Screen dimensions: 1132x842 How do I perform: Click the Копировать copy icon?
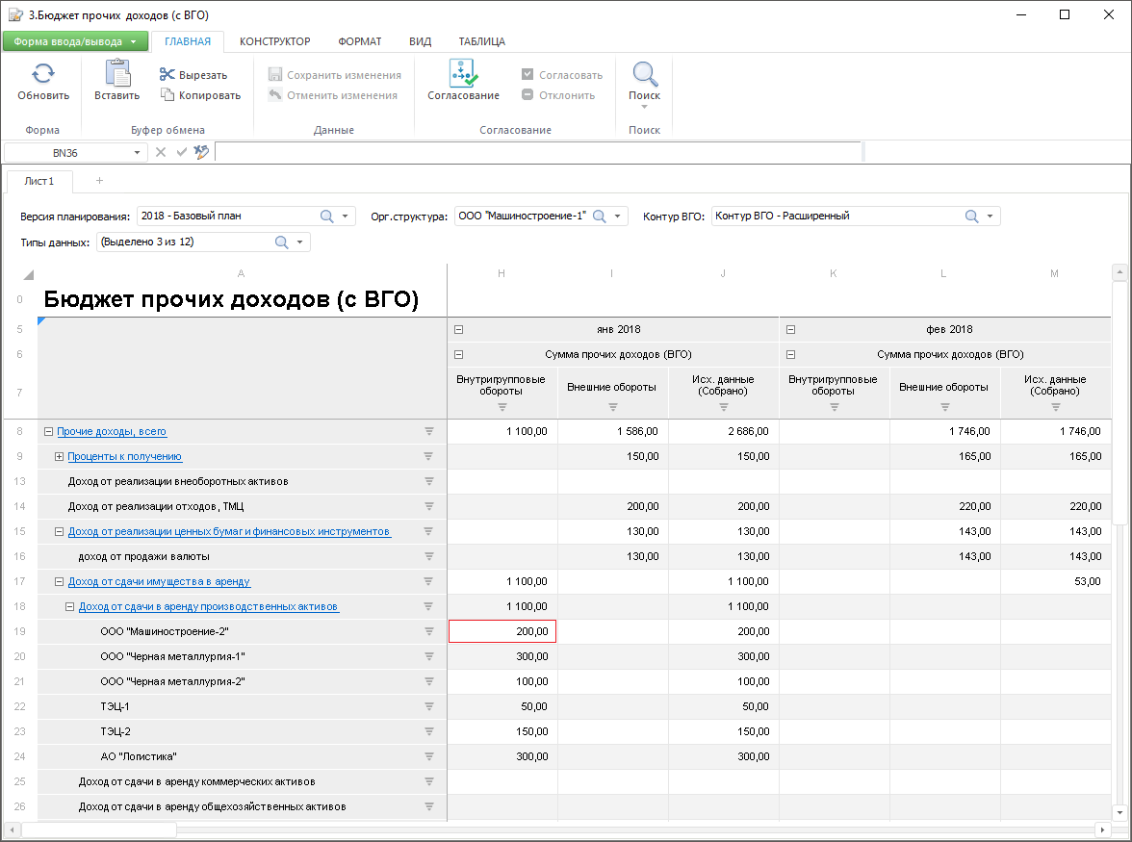click(167, 95)
